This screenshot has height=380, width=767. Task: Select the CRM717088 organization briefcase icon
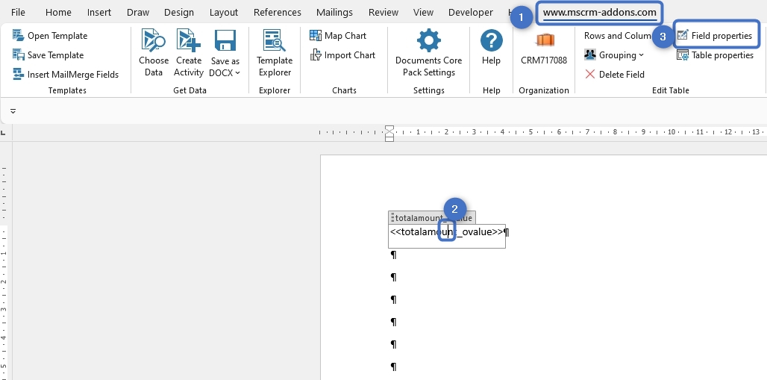[545, 40]
